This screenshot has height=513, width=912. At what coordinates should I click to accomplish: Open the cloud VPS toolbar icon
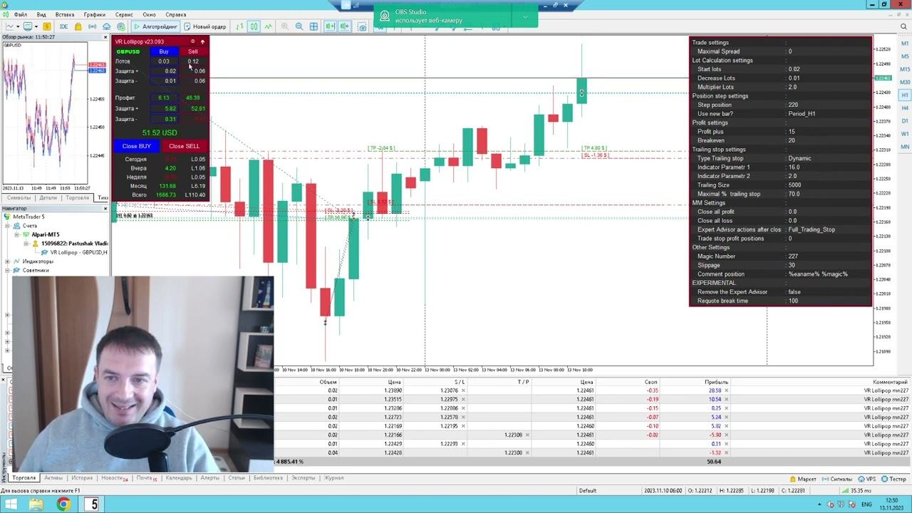point(107,26)
